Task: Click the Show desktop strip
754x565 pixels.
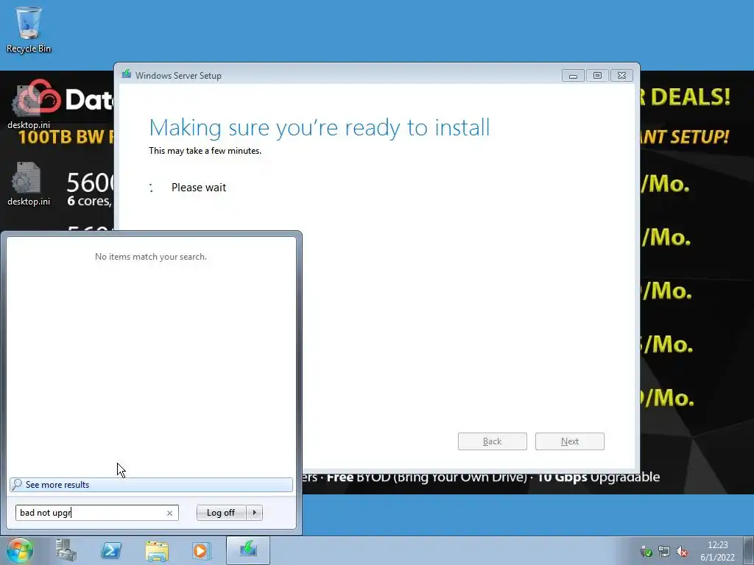Action: click(x=748, y=550)
